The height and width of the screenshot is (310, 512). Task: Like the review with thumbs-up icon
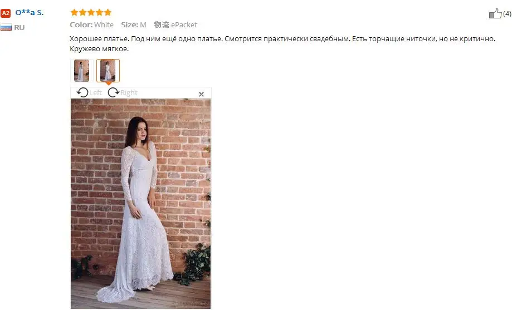(495, 13)
